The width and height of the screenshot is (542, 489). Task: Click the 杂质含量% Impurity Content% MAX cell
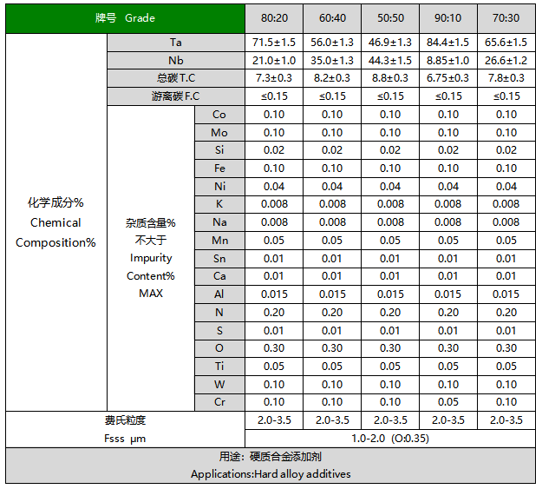coord(151,258)
